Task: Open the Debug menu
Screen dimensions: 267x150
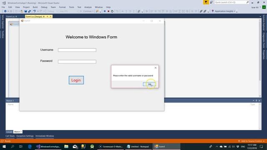Action: (44, 7)
